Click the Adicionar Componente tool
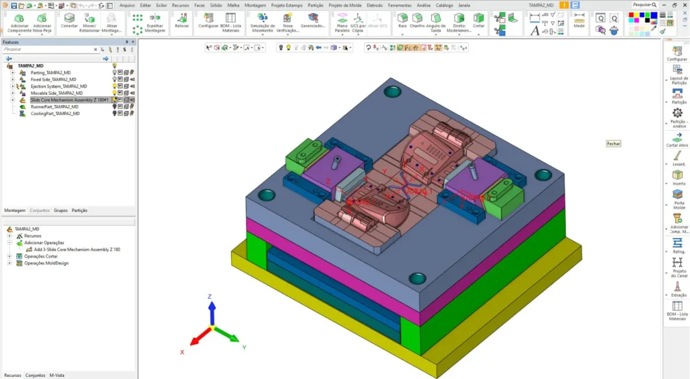This screenshot has height=379, width=690. point(20,22)
